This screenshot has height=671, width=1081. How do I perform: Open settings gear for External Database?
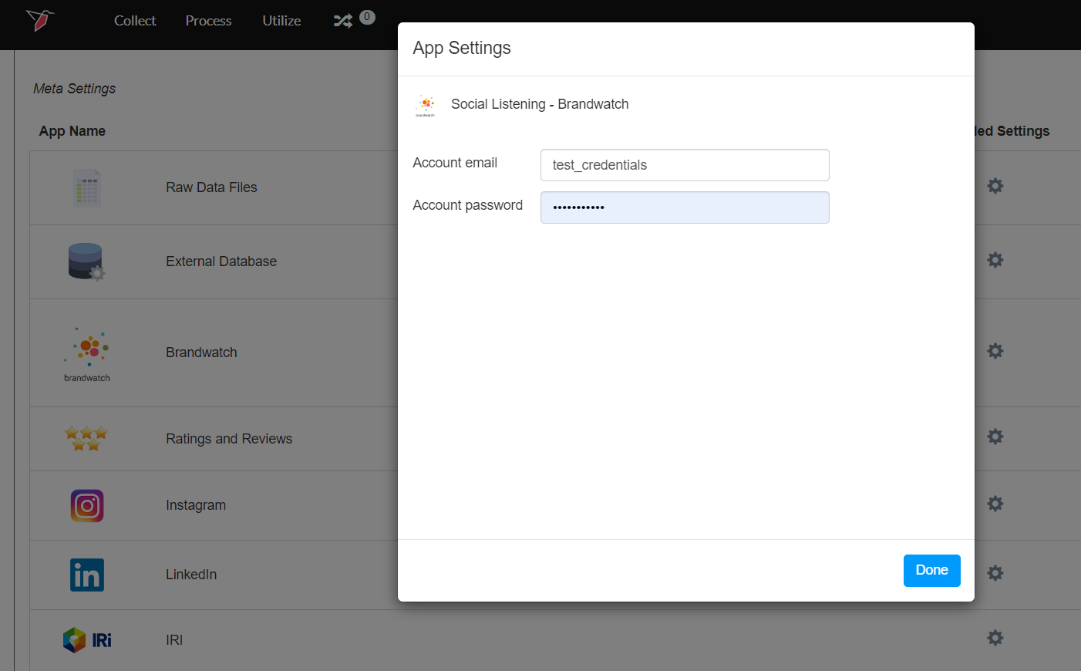(x=995, y=260)
